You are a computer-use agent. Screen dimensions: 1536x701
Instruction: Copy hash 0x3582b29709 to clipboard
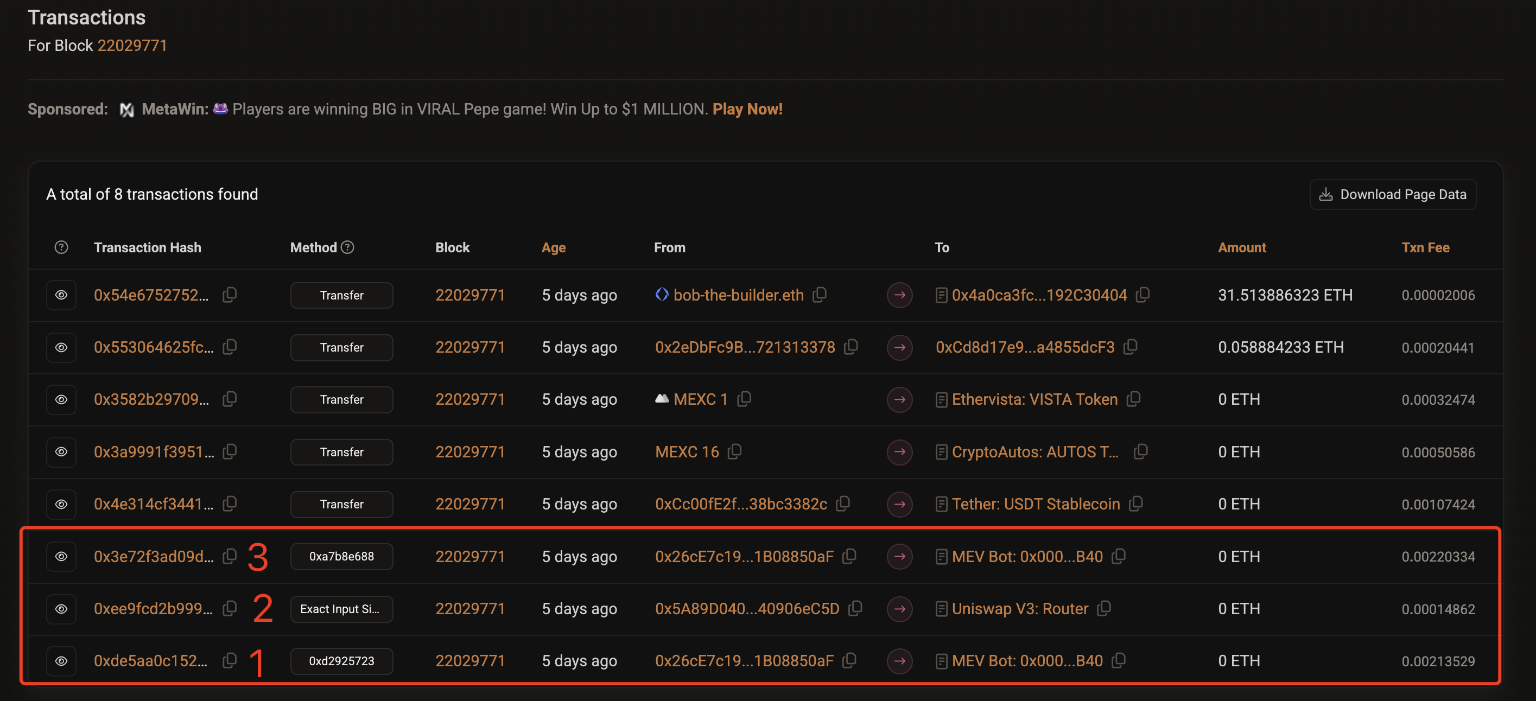[230, 399]
